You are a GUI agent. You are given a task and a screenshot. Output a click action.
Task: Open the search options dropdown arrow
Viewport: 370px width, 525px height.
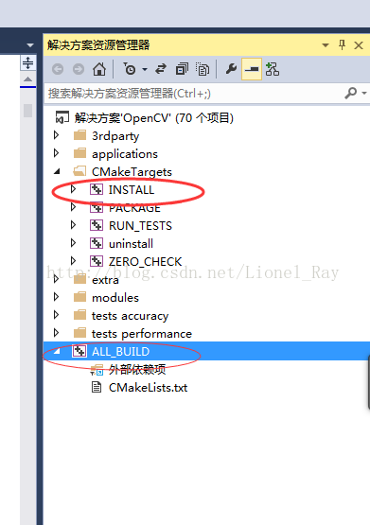[x=364, y=93]
